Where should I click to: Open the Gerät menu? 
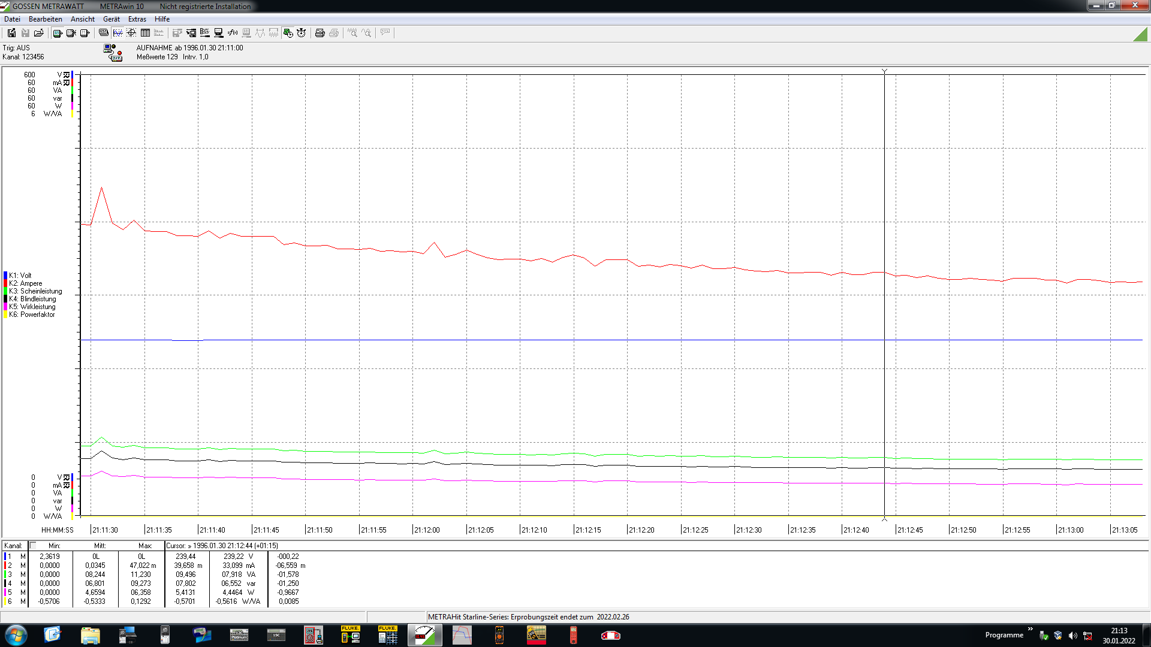(111, 19)
